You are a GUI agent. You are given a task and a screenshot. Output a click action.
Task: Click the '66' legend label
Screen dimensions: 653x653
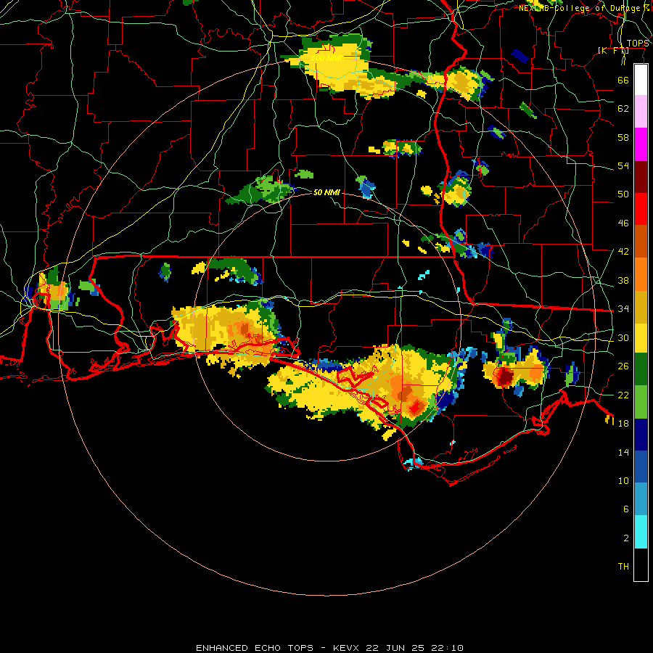pyautogui.click(x=623, y=80)
